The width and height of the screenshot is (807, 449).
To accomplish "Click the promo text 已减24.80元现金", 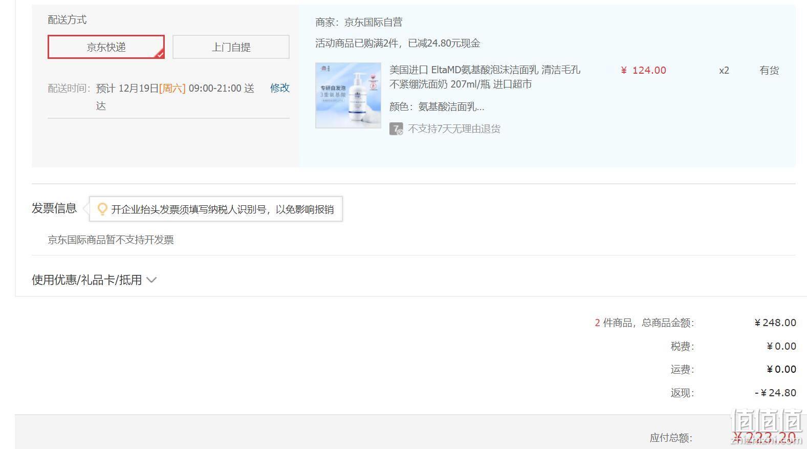I will [x=444, y=43].
